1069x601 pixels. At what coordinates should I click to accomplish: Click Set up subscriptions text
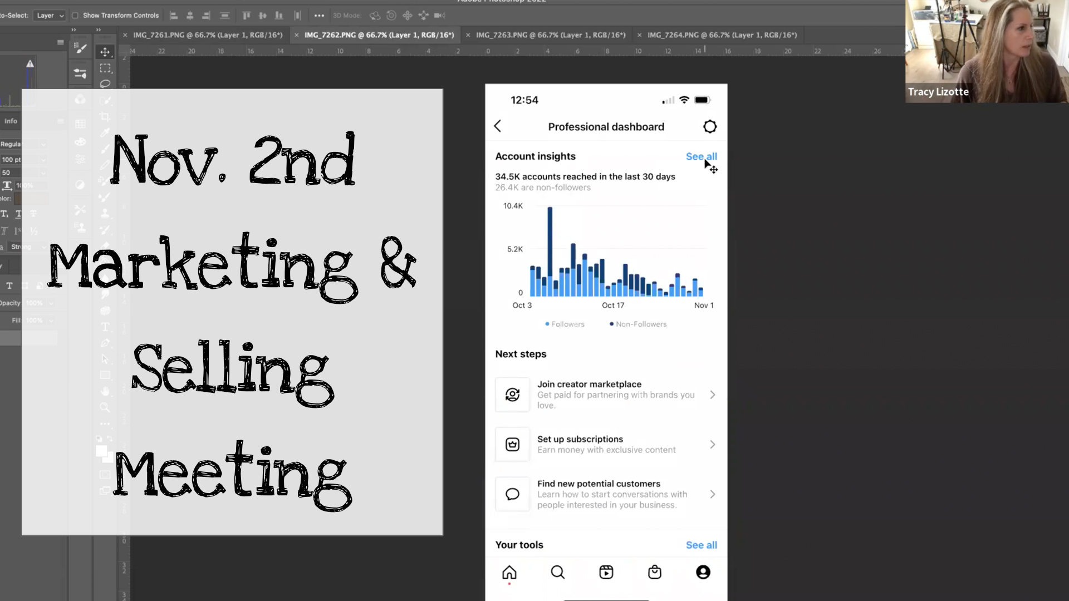coord(580,439)
